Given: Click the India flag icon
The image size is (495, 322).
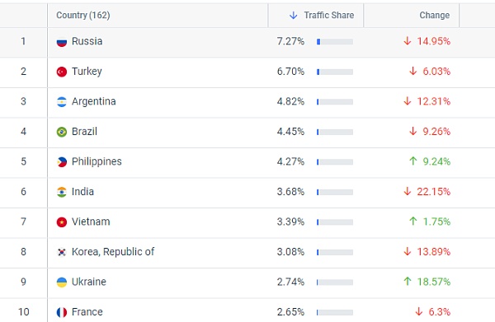Looking at the screenshot, I should pos(62,192).
